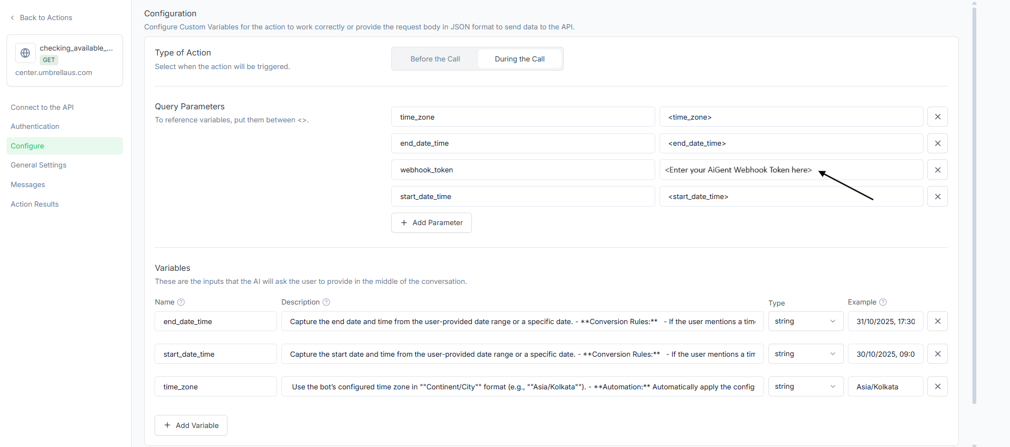Viewport: 1010px width, 447px height.
Task: Open the Authentication section
Action: coord(35,127)
